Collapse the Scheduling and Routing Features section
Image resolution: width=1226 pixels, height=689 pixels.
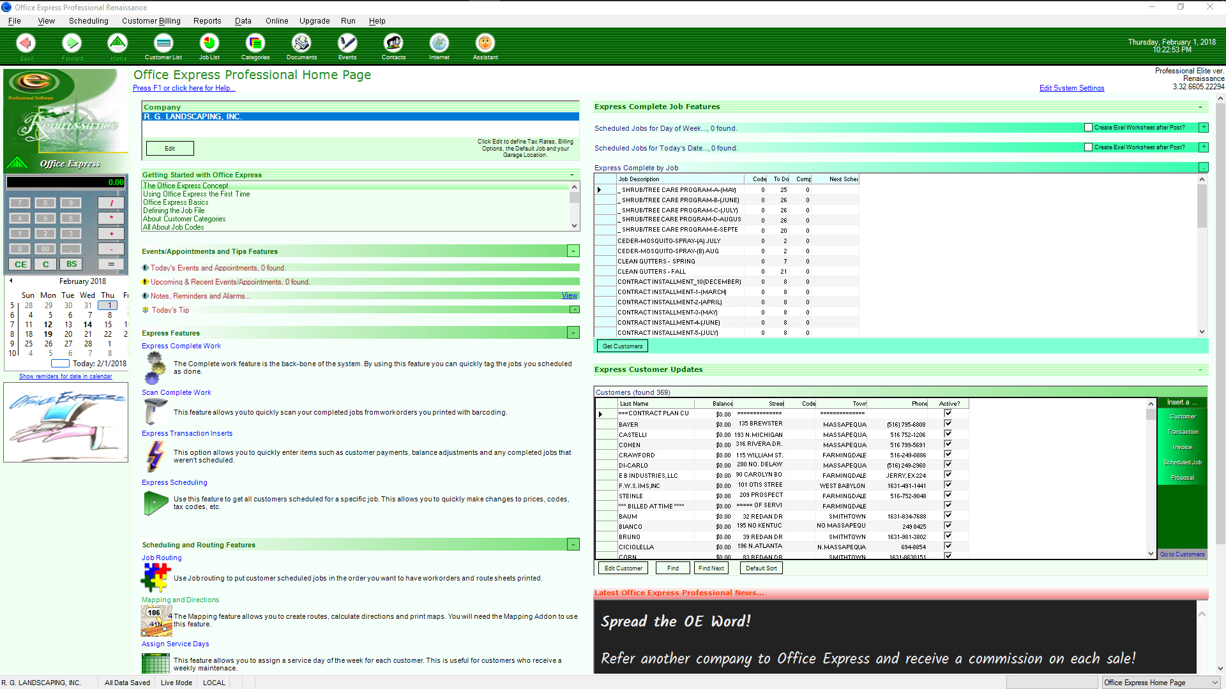pyautogui.click(x=573, y=545)
